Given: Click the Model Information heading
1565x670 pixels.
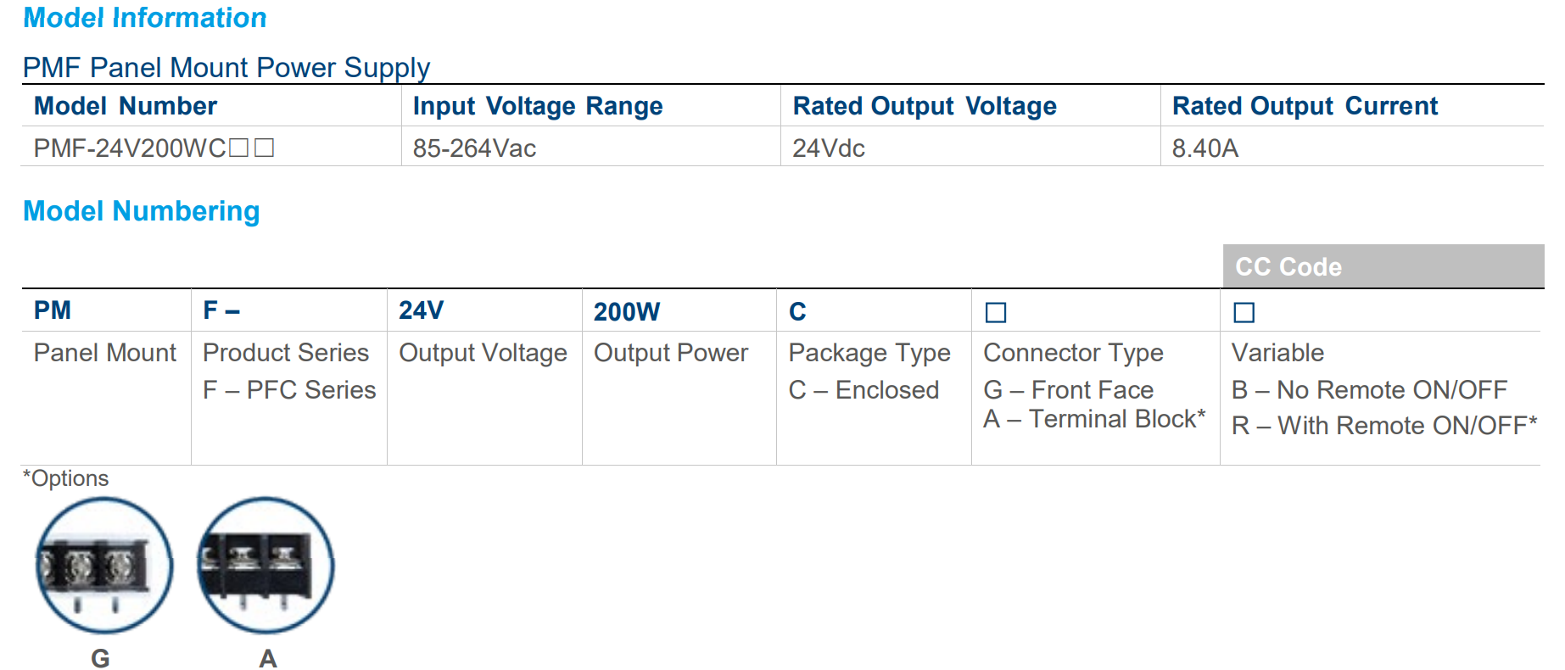Looking at the screenshot, I should (145, 18).
